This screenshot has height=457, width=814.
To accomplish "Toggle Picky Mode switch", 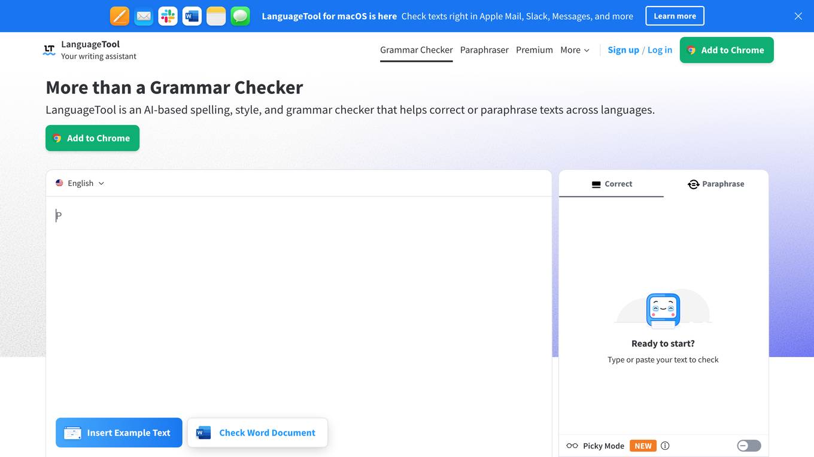I will (749, 446).
